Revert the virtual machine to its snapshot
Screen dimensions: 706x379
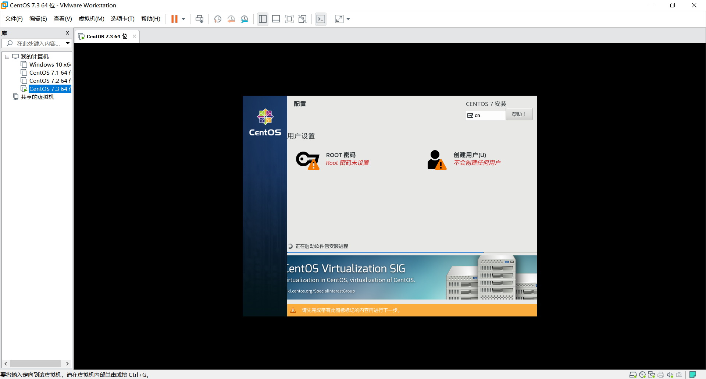[231, 19]
